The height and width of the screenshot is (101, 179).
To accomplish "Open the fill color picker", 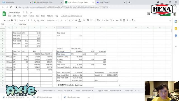I will click(84, 20).
